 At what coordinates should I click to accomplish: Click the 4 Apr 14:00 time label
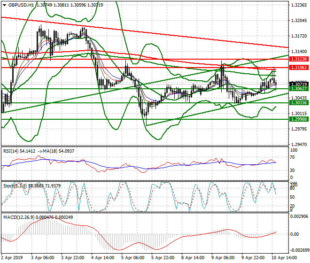[x=102, y=258]
